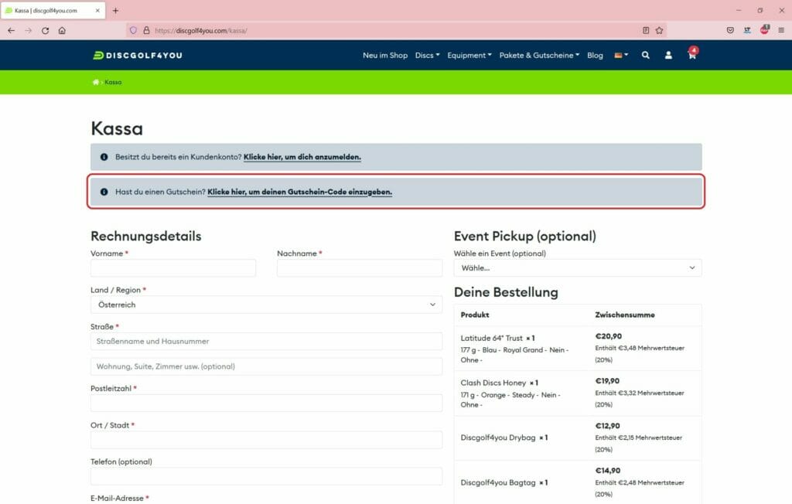Open the Blog menu item
The image size is (792, 504).
595,56
